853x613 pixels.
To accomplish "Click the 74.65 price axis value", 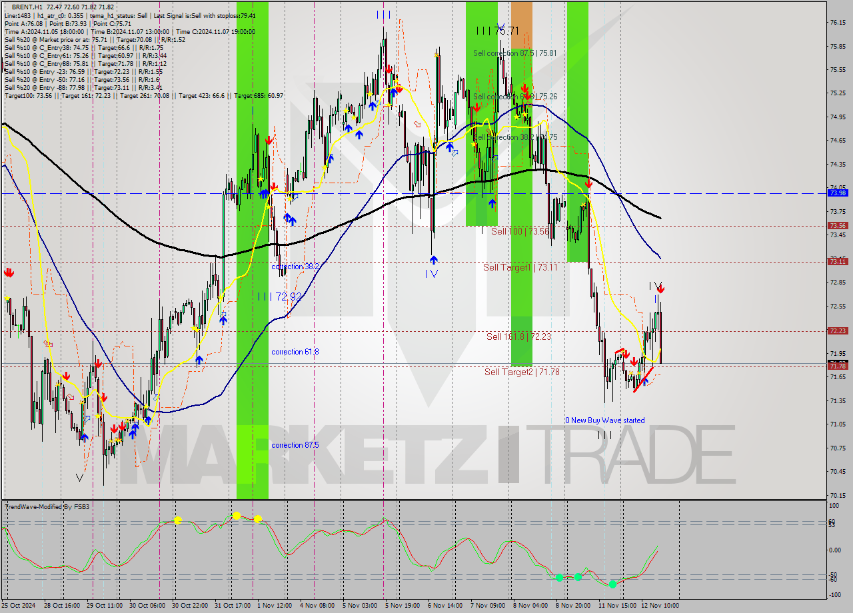I will (838, 141).
